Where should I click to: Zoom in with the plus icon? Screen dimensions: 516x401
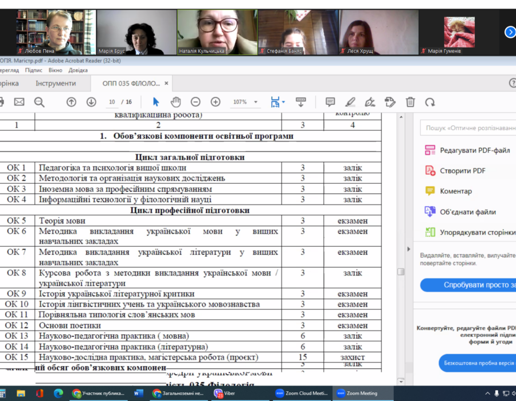216,102
